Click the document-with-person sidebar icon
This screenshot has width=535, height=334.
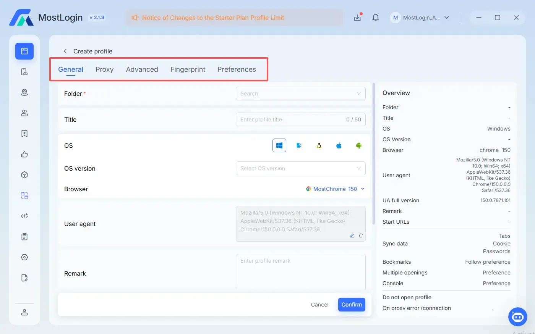[24, 72]
